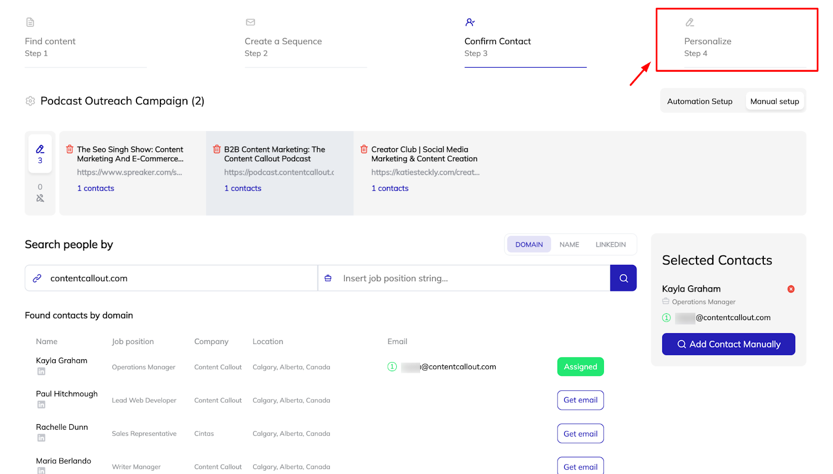Switch to Automation Setup mode

700,101
